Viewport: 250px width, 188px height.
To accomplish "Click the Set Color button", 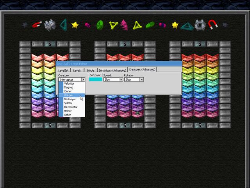I will pyautogui.click(x=95, y=75).
